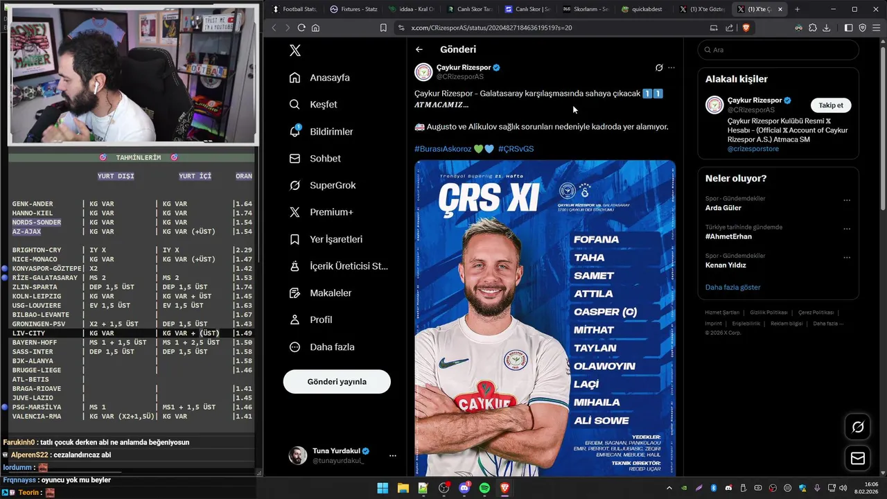Switch to Football Stats tab
Image resolution: width=887 pixels, height=499 pixels.
tap(295, 9)
